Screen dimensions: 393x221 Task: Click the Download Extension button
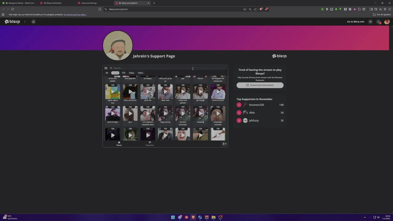(x=260, y=85)
